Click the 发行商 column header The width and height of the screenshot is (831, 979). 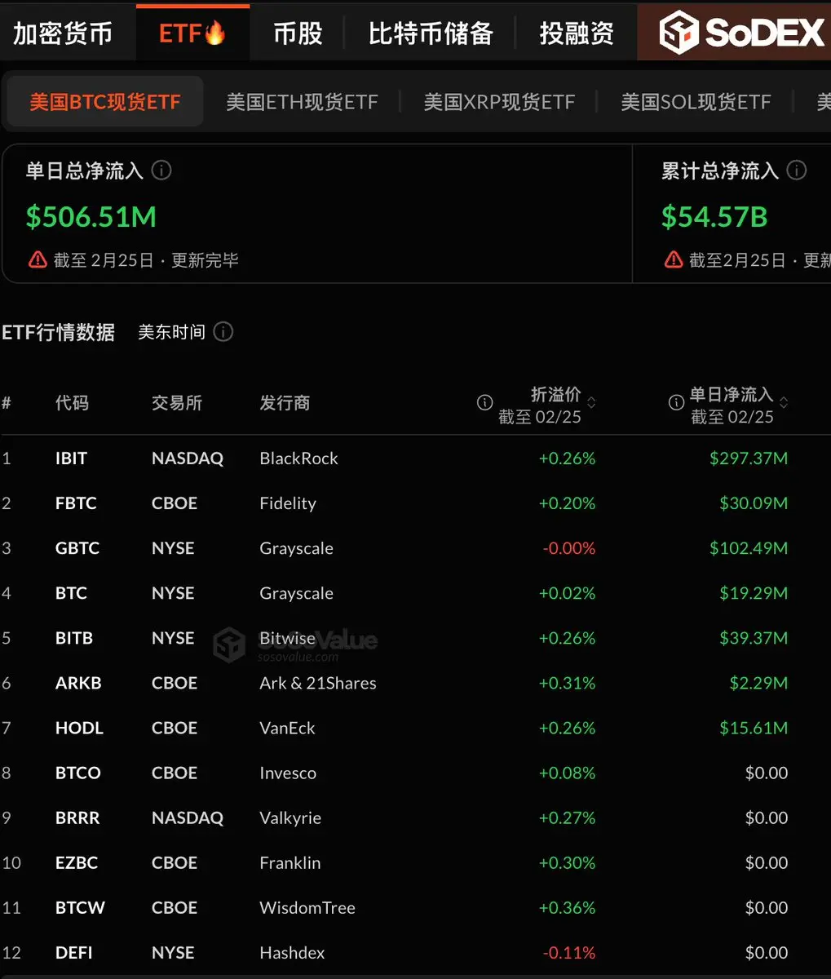285,402
